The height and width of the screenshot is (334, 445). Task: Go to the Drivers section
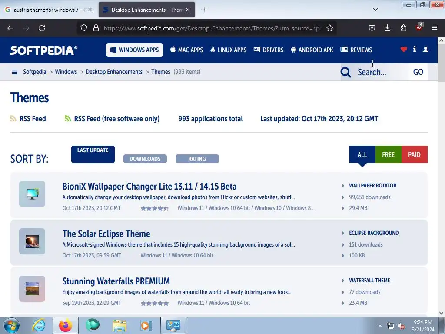[x=269, y=50]
